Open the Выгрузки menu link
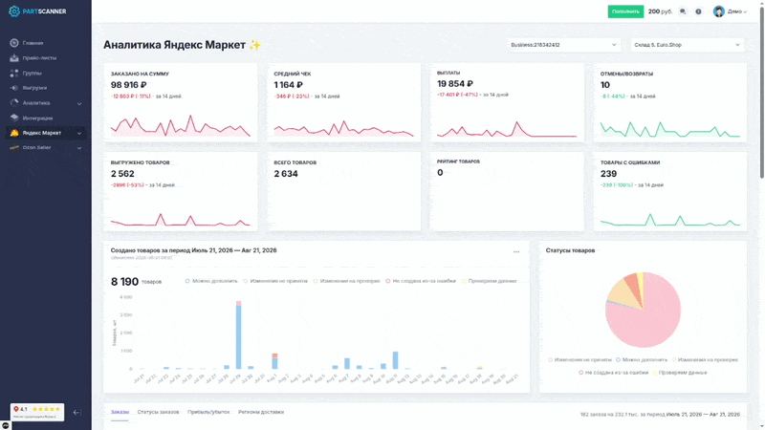The width and height of the screenshot is (765, 430). (34, 88)
